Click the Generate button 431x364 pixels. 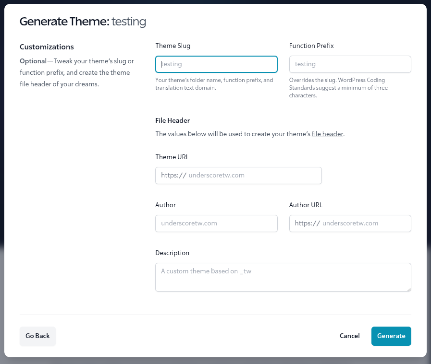(x=391, y=336)
